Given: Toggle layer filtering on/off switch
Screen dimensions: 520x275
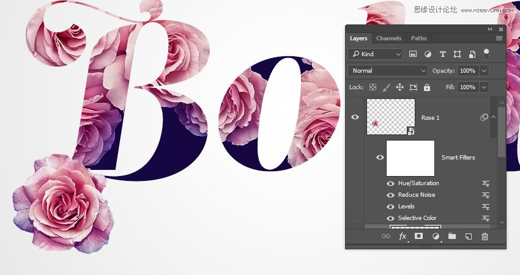Looking at the screenshot, I should (486, 54).
